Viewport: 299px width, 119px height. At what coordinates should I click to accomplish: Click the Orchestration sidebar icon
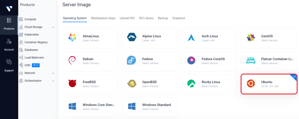[x=21, y=81]
